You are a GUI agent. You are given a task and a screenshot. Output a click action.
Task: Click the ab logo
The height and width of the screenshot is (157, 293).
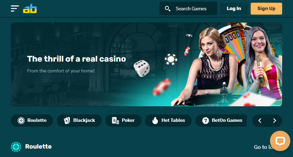tap(30, 8)
